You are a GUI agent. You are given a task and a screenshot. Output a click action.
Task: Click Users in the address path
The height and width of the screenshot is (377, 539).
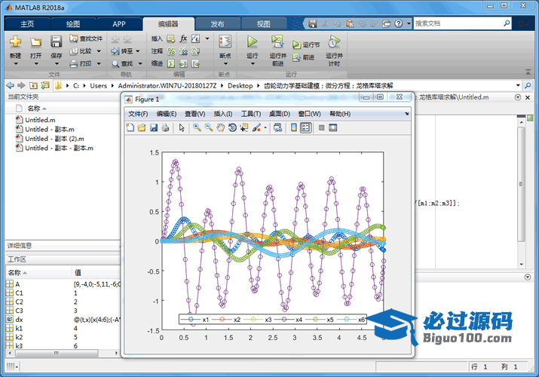(x=98, y=85)
